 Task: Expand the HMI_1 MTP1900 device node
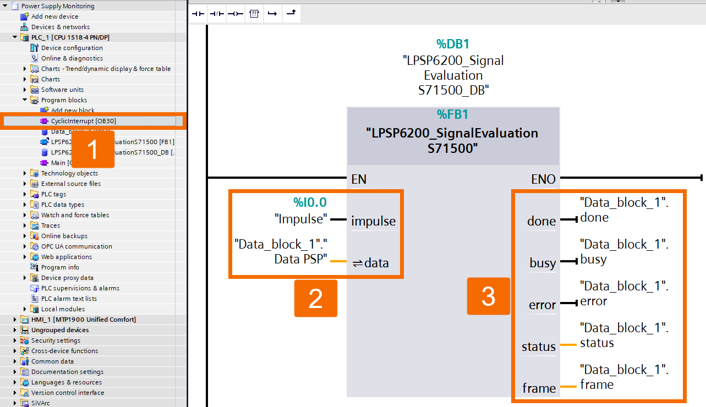pos(15,320)
